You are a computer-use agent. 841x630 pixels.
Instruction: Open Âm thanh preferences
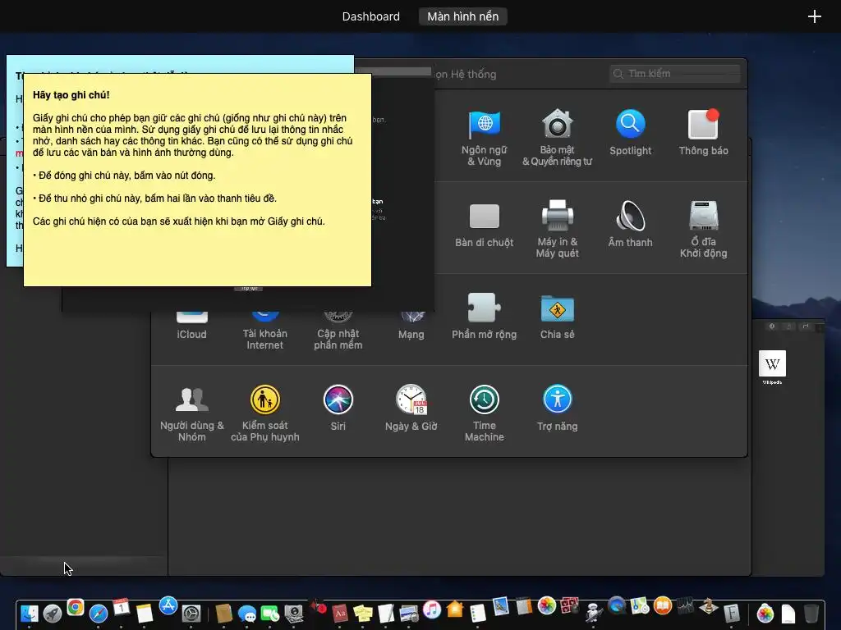coord(630,224)
